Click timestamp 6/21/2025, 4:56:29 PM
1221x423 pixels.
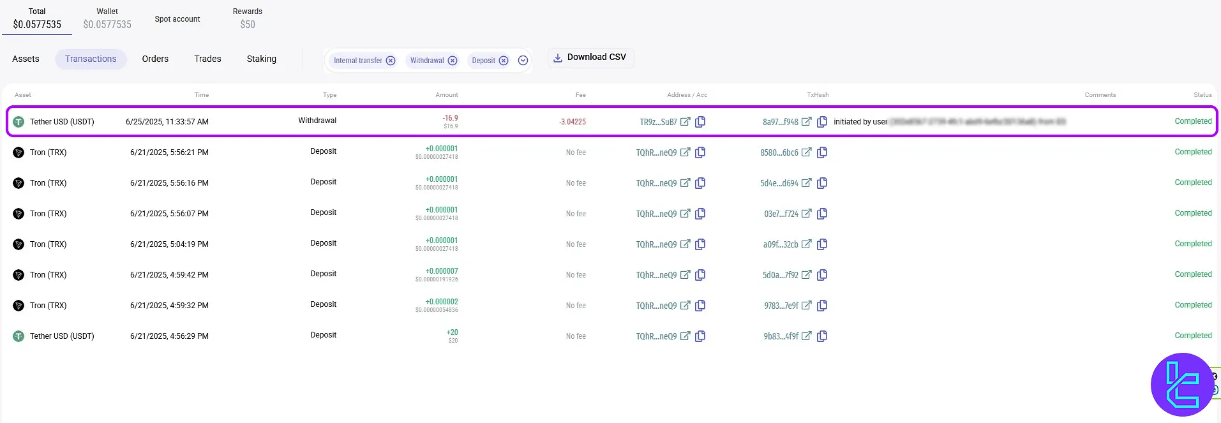[x=169, y=336]
